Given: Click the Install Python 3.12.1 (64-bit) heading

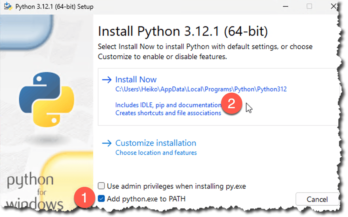Looking at the screenshot, I should [x=182, y=31].
